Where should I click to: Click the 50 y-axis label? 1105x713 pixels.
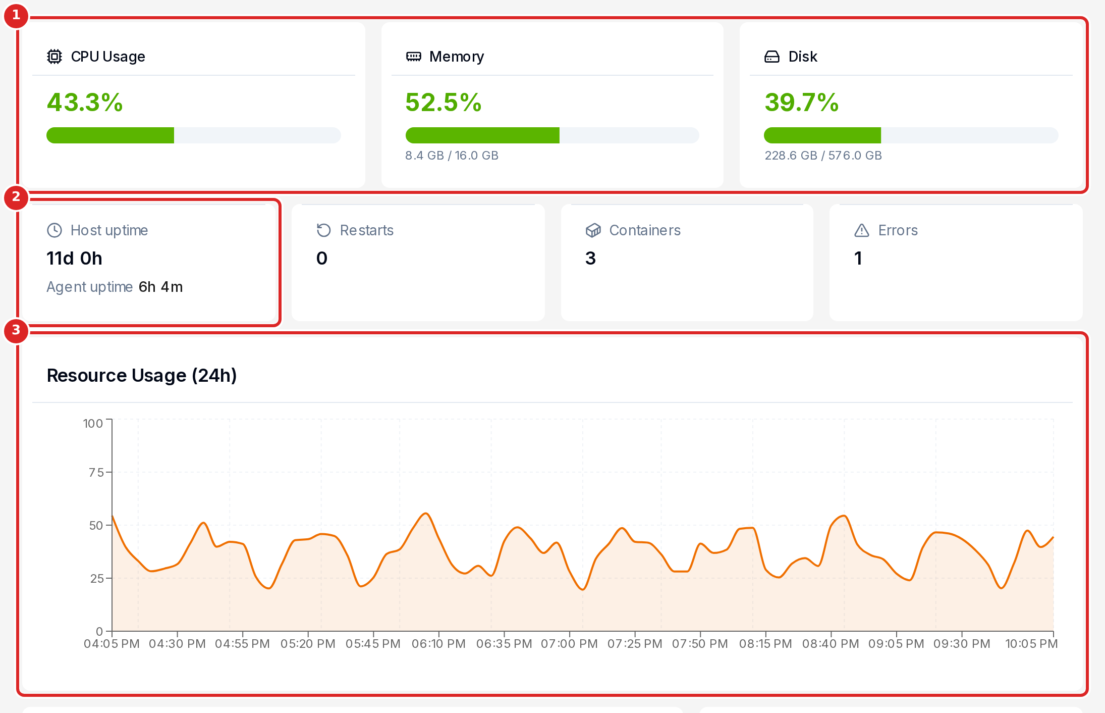[96, 526]
